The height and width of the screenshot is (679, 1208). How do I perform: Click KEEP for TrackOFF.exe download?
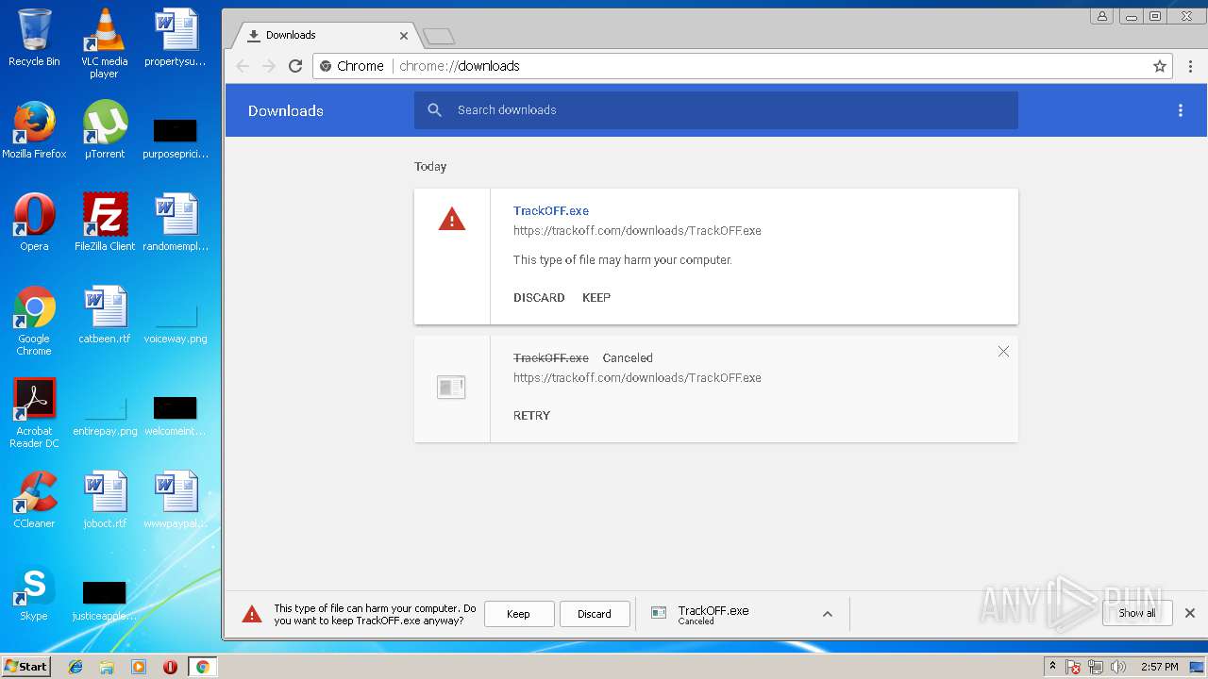[596, 297]
